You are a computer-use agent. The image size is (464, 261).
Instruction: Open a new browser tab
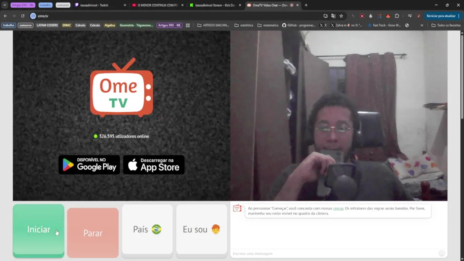tap(306, 5)
